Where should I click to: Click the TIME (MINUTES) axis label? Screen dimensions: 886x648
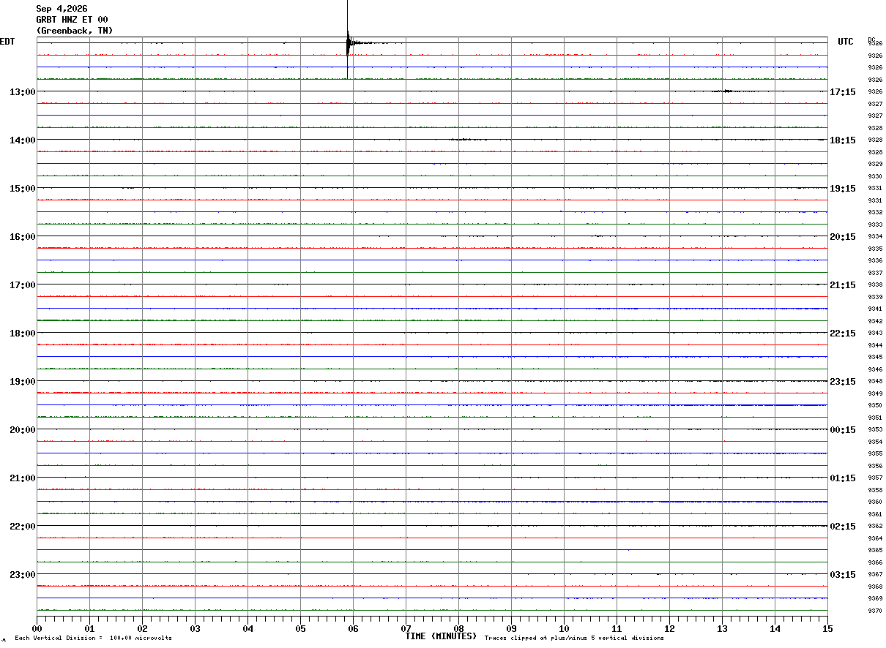[x=442, y=636]
